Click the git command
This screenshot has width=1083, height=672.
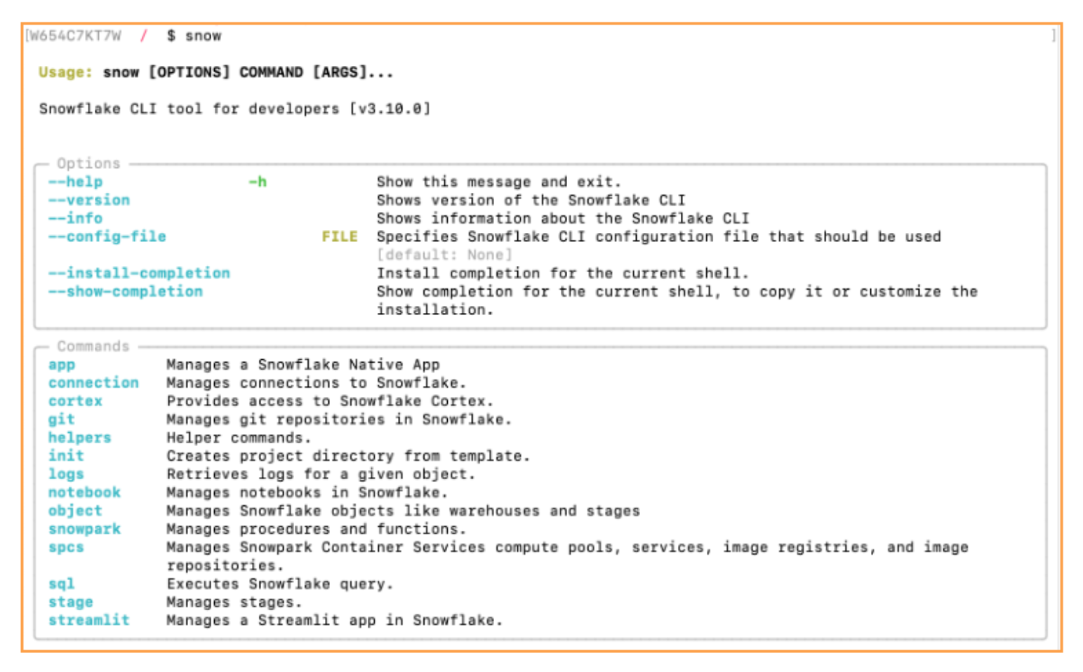point(62,419)
